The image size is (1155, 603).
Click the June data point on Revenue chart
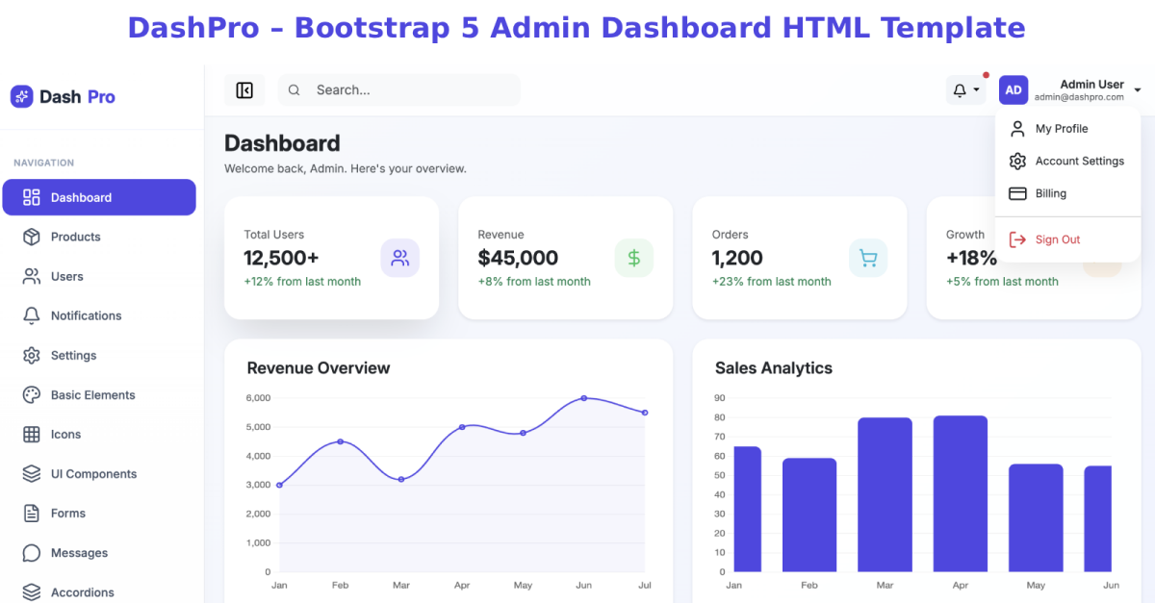pos(583,398)
